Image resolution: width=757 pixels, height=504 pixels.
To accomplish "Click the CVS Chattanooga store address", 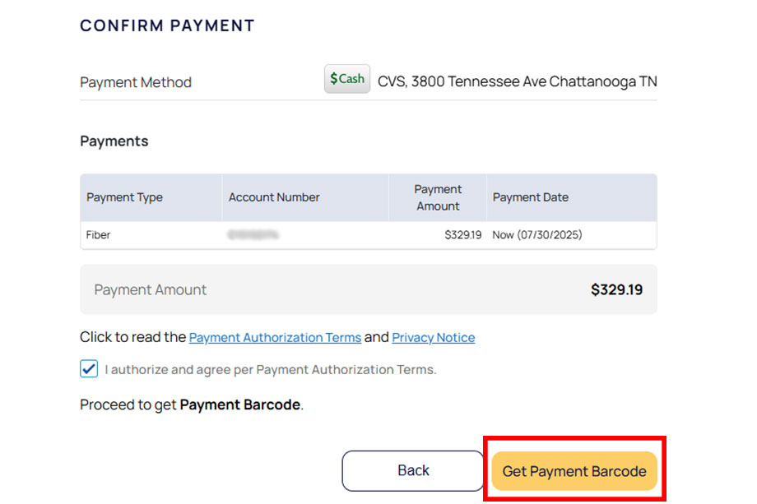I will coord(517,81).
